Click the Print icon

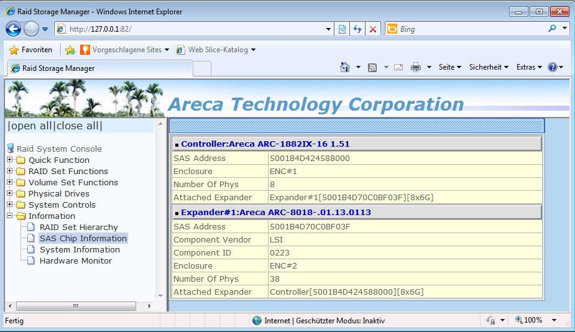tap(415, 67)
